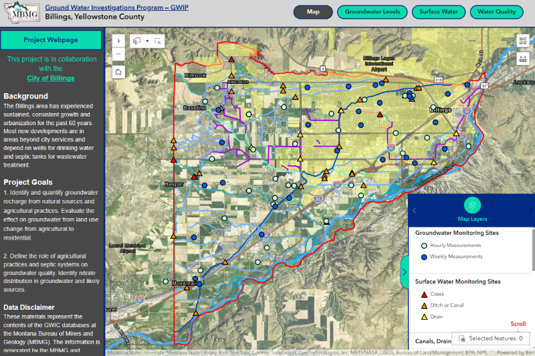Zoom out on the map
This screenshot has width=535, height=356.
pyautogui.click(x=118, y=54)
